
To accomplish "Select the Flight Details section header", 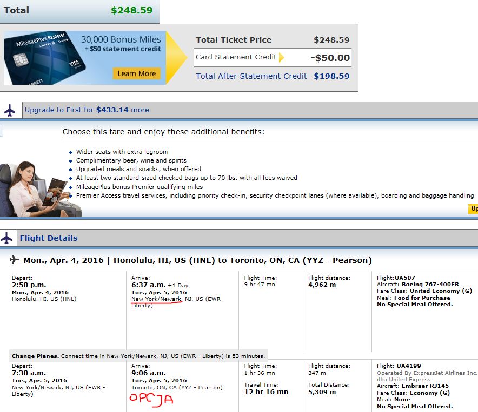I will tap(49, 238).
